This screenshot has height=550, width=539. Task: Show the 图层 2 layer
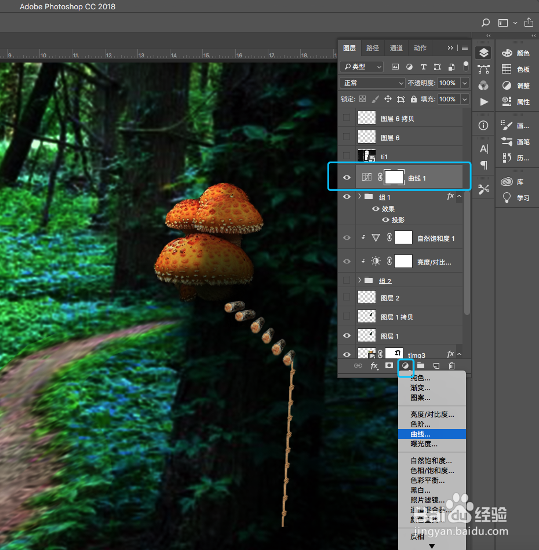(x=347, y=297)
